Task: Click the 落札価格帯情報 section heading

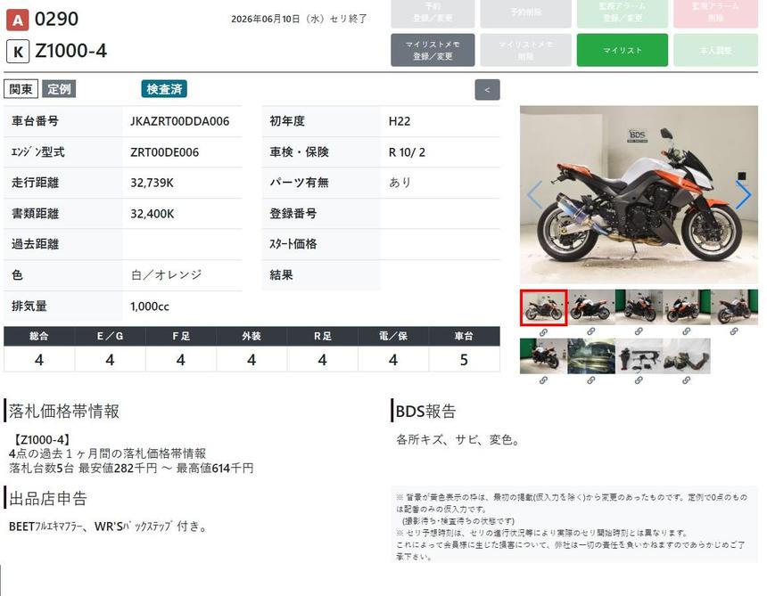Action: (x=64, y=412)
